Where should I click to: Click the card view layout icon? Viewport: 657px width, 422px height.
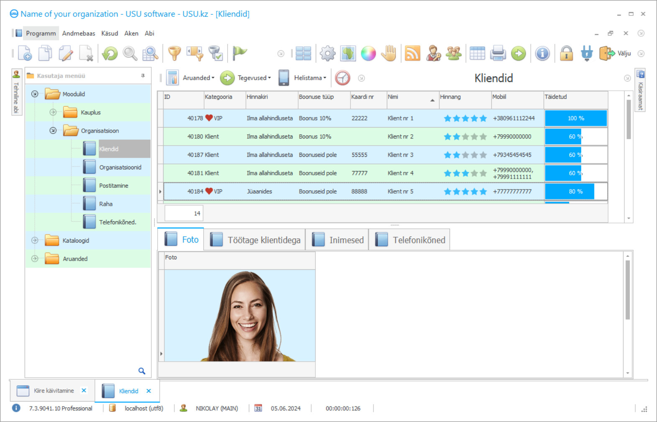[x=303, y=53]
